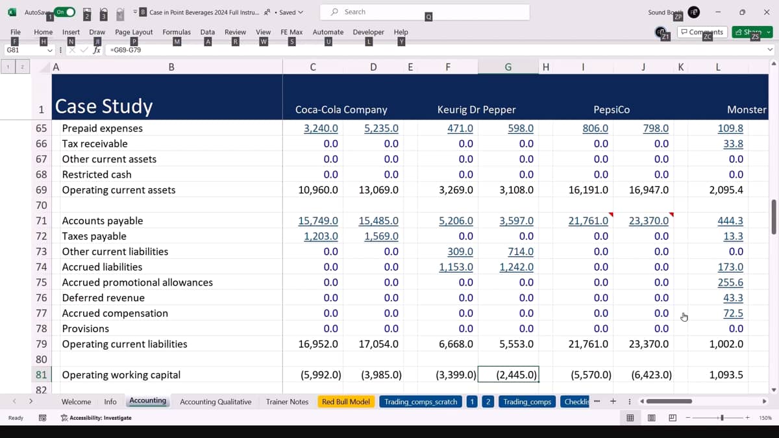Viewport: 779px width, 438px height.
Task: Click the macro recording status icon
Action: [x=42, y=418]
